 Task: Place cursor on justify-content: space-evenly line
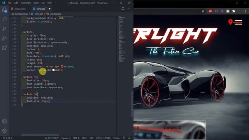(x=47, y=42)
